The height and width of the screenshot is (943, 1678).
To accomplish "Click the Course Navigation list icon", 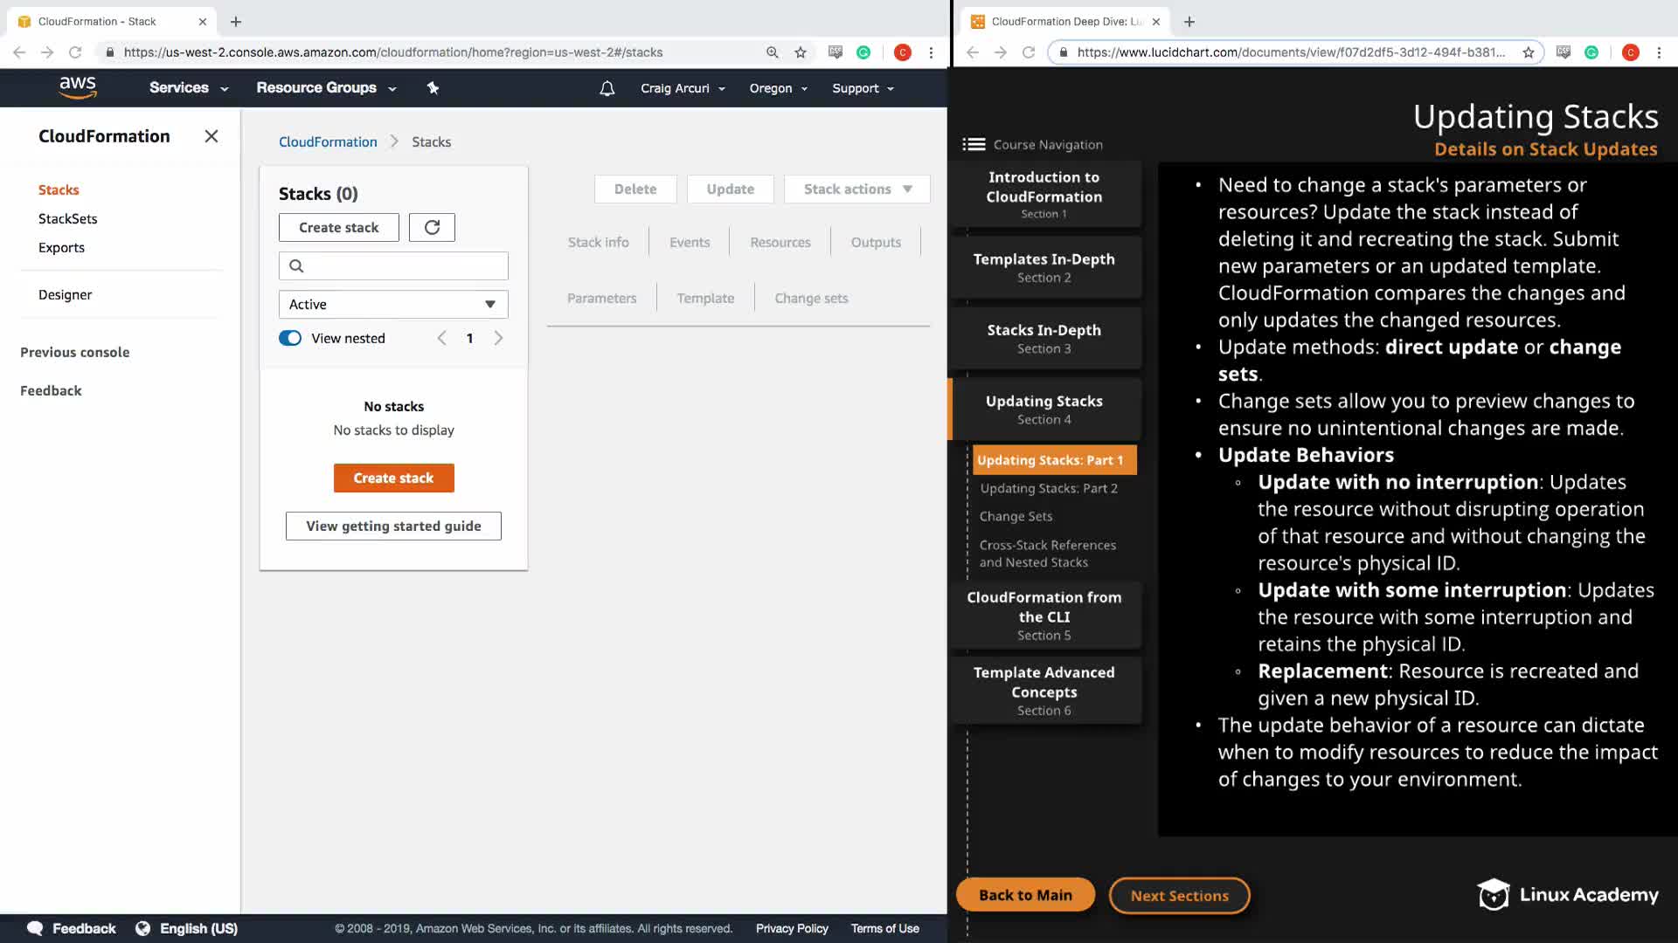I will (x=974, y=145).
